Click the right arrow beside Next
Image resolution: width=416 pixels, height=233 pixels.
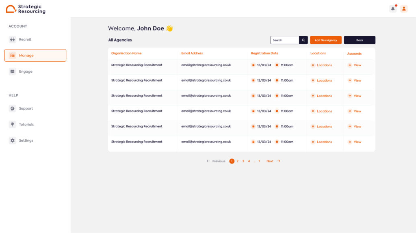pyautogui.click(x=278, y=161)
